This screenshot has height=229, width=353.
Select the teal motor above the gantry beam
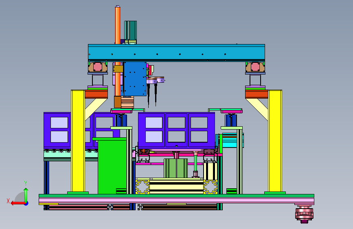coord(130,31)
